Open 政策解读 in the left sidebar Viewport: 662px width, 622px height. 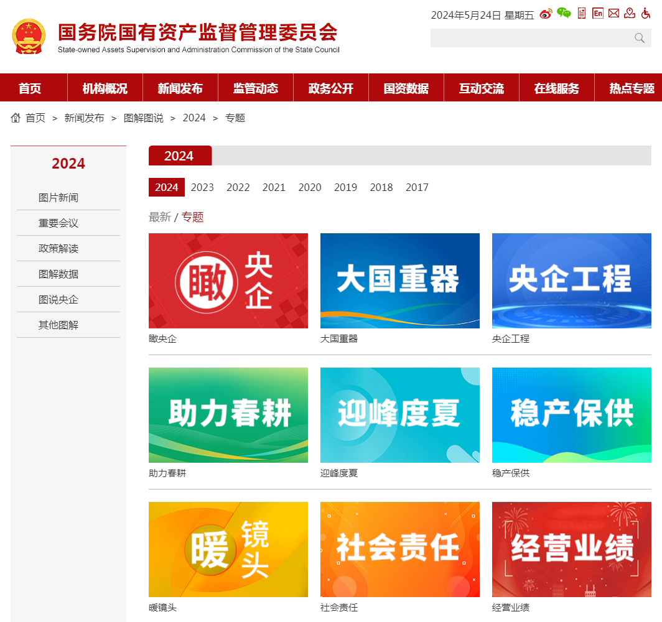point(58,248)
